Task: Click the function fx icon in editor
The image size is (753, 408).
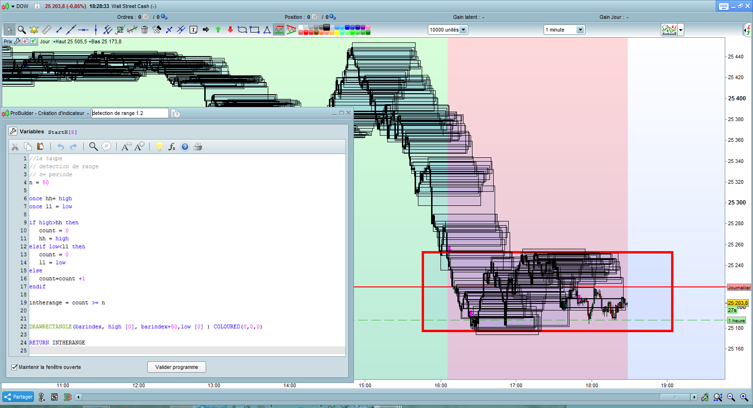Action: click(172, 147)
